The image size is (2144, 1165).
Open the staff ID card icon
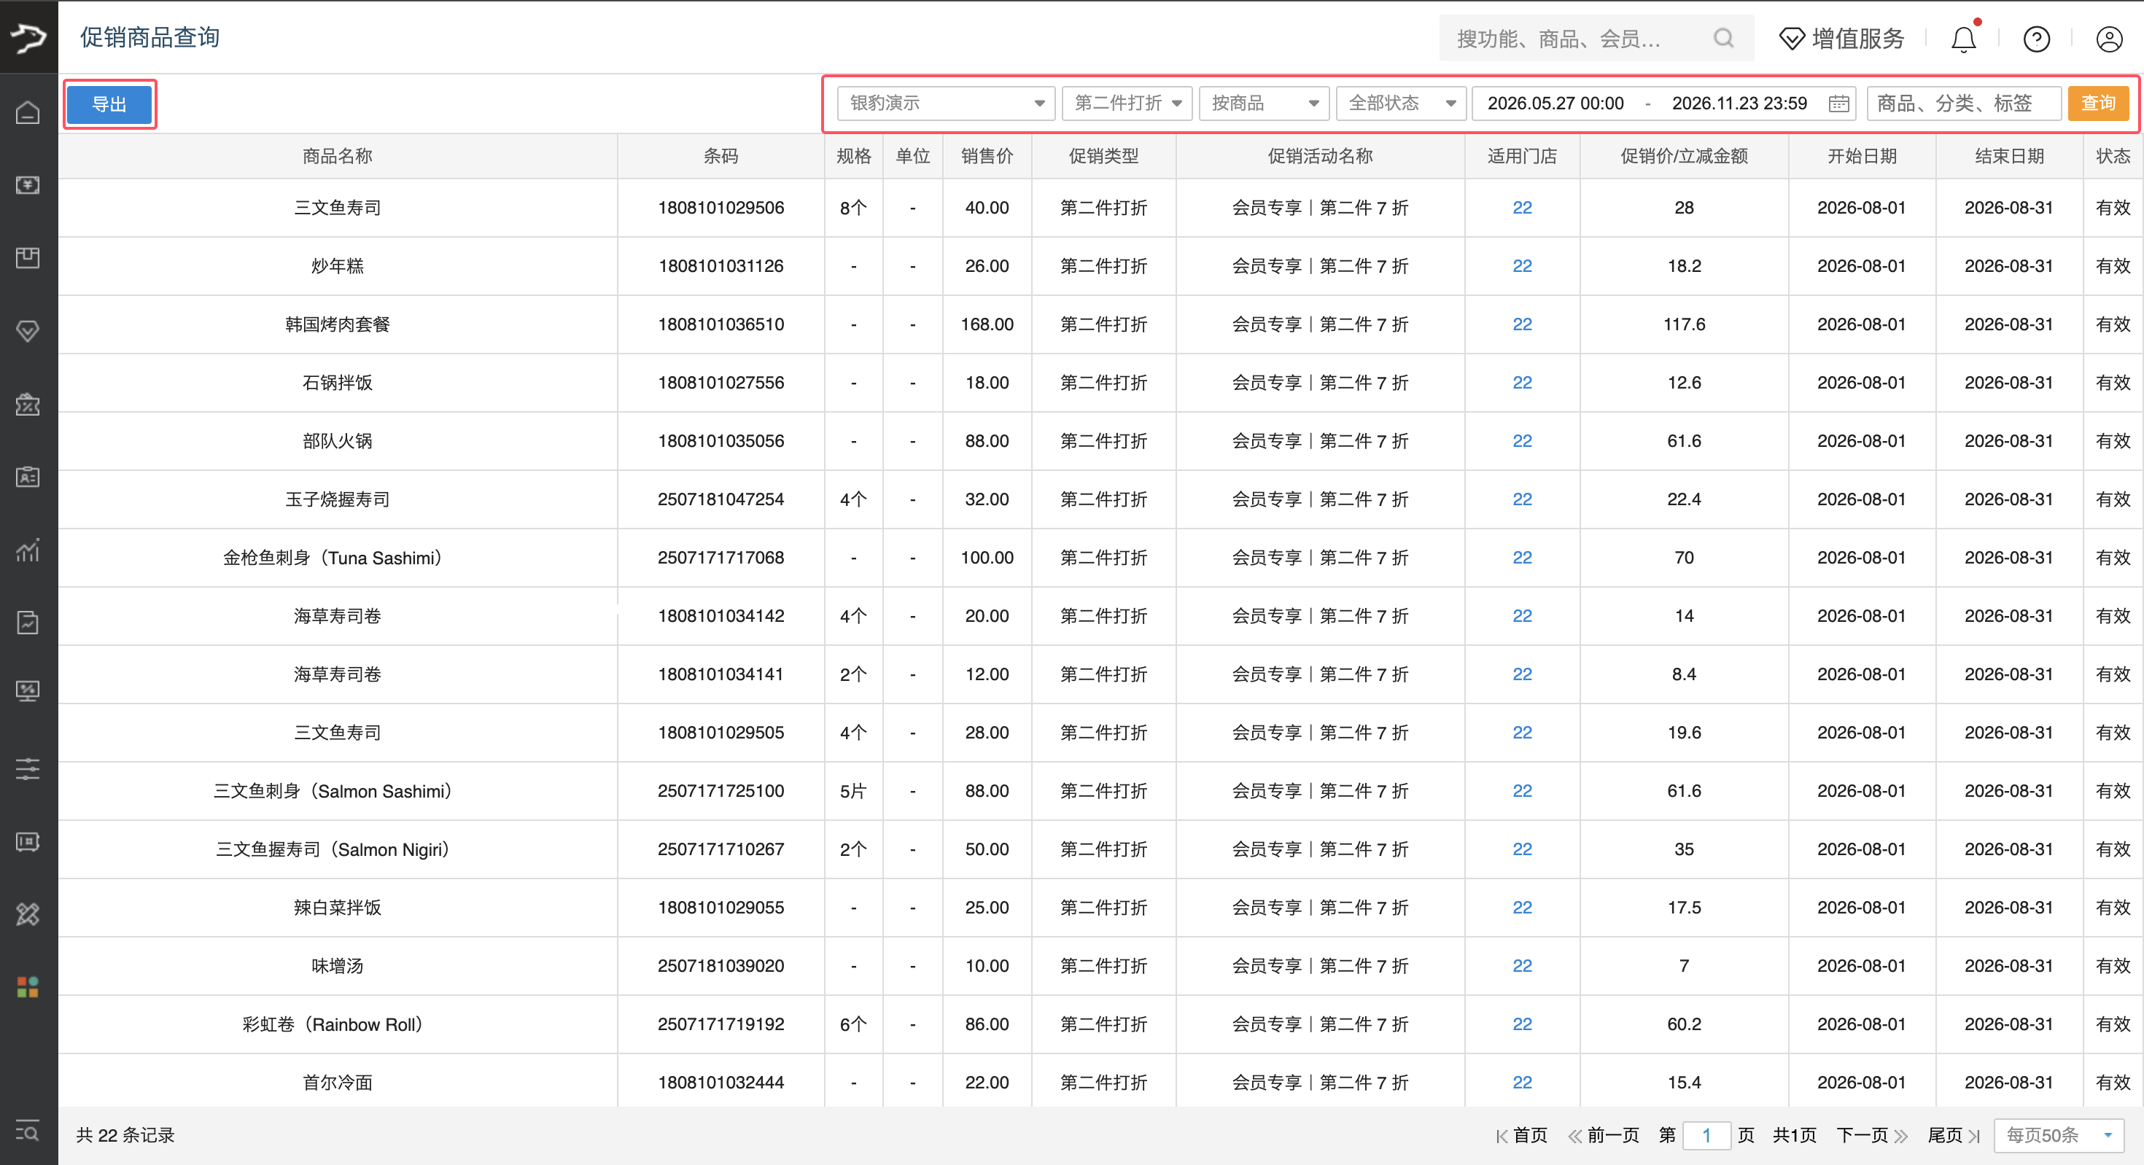28,477
